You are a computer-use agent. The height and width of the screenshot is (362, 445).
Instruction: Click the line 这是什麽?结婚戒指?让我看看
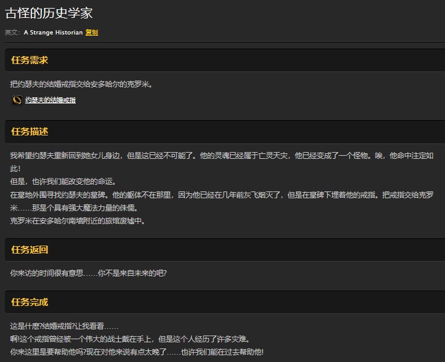[x=64, y=326]
